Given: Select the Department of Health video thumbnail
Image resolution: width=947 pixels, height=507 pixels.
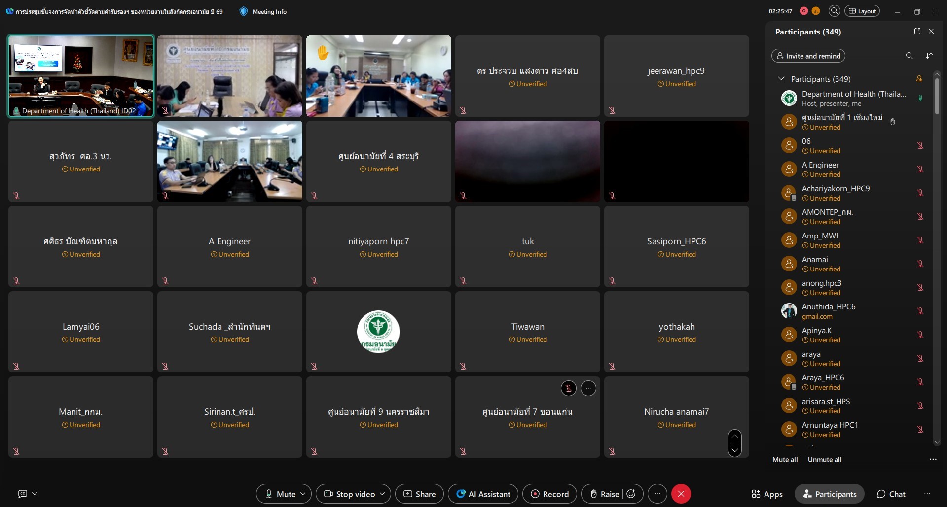Looking at the screenshot, I should (81, 76).
